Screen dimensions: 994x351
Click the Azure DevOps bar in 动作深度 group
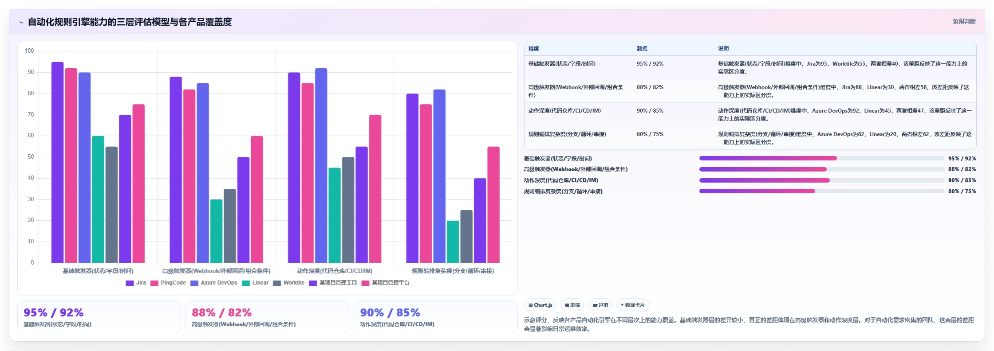(321, 165)
